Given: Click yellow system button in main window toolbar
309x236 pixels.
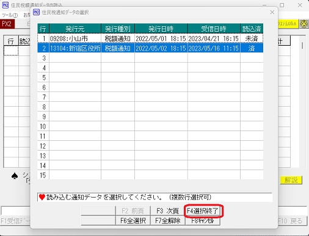Looking at the screenshot, I should point(288,24).
